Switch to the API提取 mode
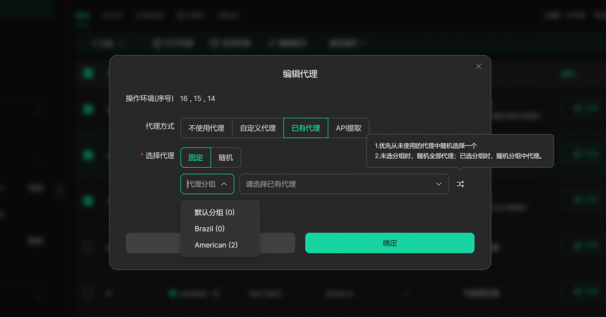 349,128
